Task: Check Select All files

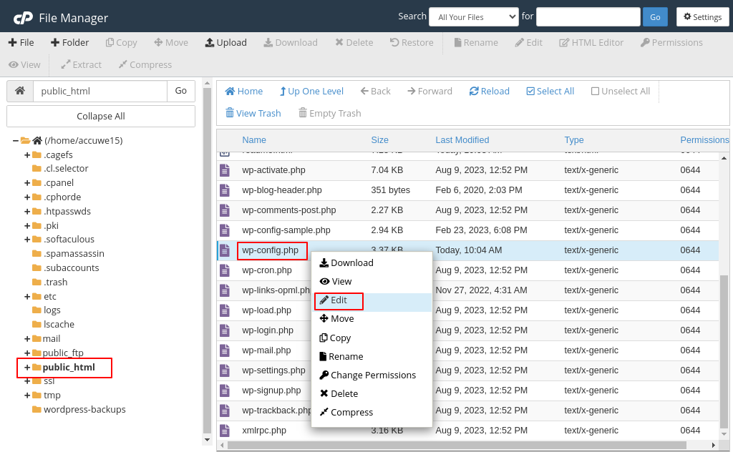Action: (550, 91)
